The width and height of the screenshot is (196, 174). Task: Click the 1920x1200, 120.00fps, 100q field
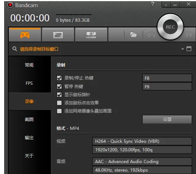point(142,150)
